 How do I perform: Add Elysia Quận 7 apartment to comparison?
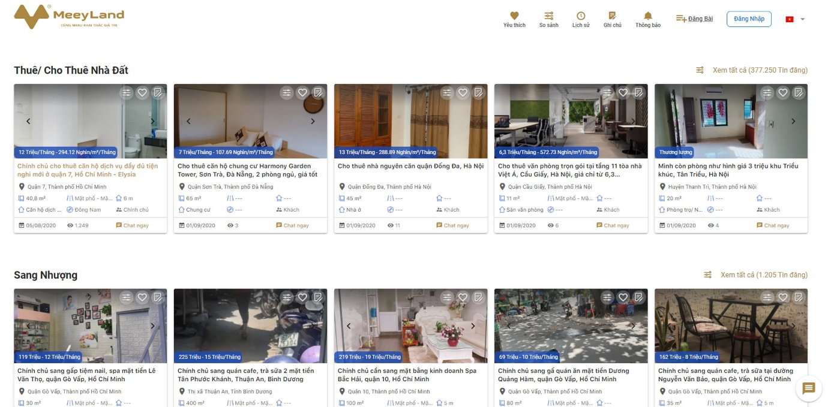coord(126,92)
